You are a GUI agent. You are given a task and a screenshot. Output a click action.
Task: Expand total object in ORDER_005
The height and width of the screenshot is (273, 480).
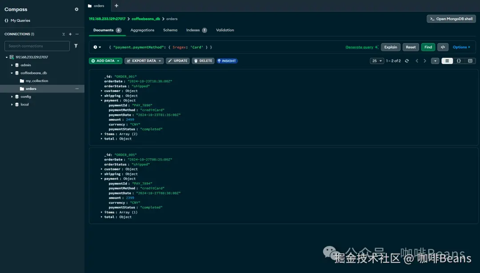[x=102, y=217]
